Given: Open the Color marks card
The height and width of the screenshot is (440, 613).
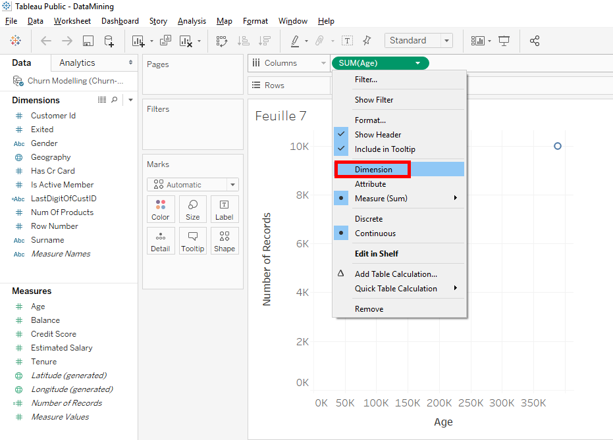Looking at the screenshot, I should (161, 208).
